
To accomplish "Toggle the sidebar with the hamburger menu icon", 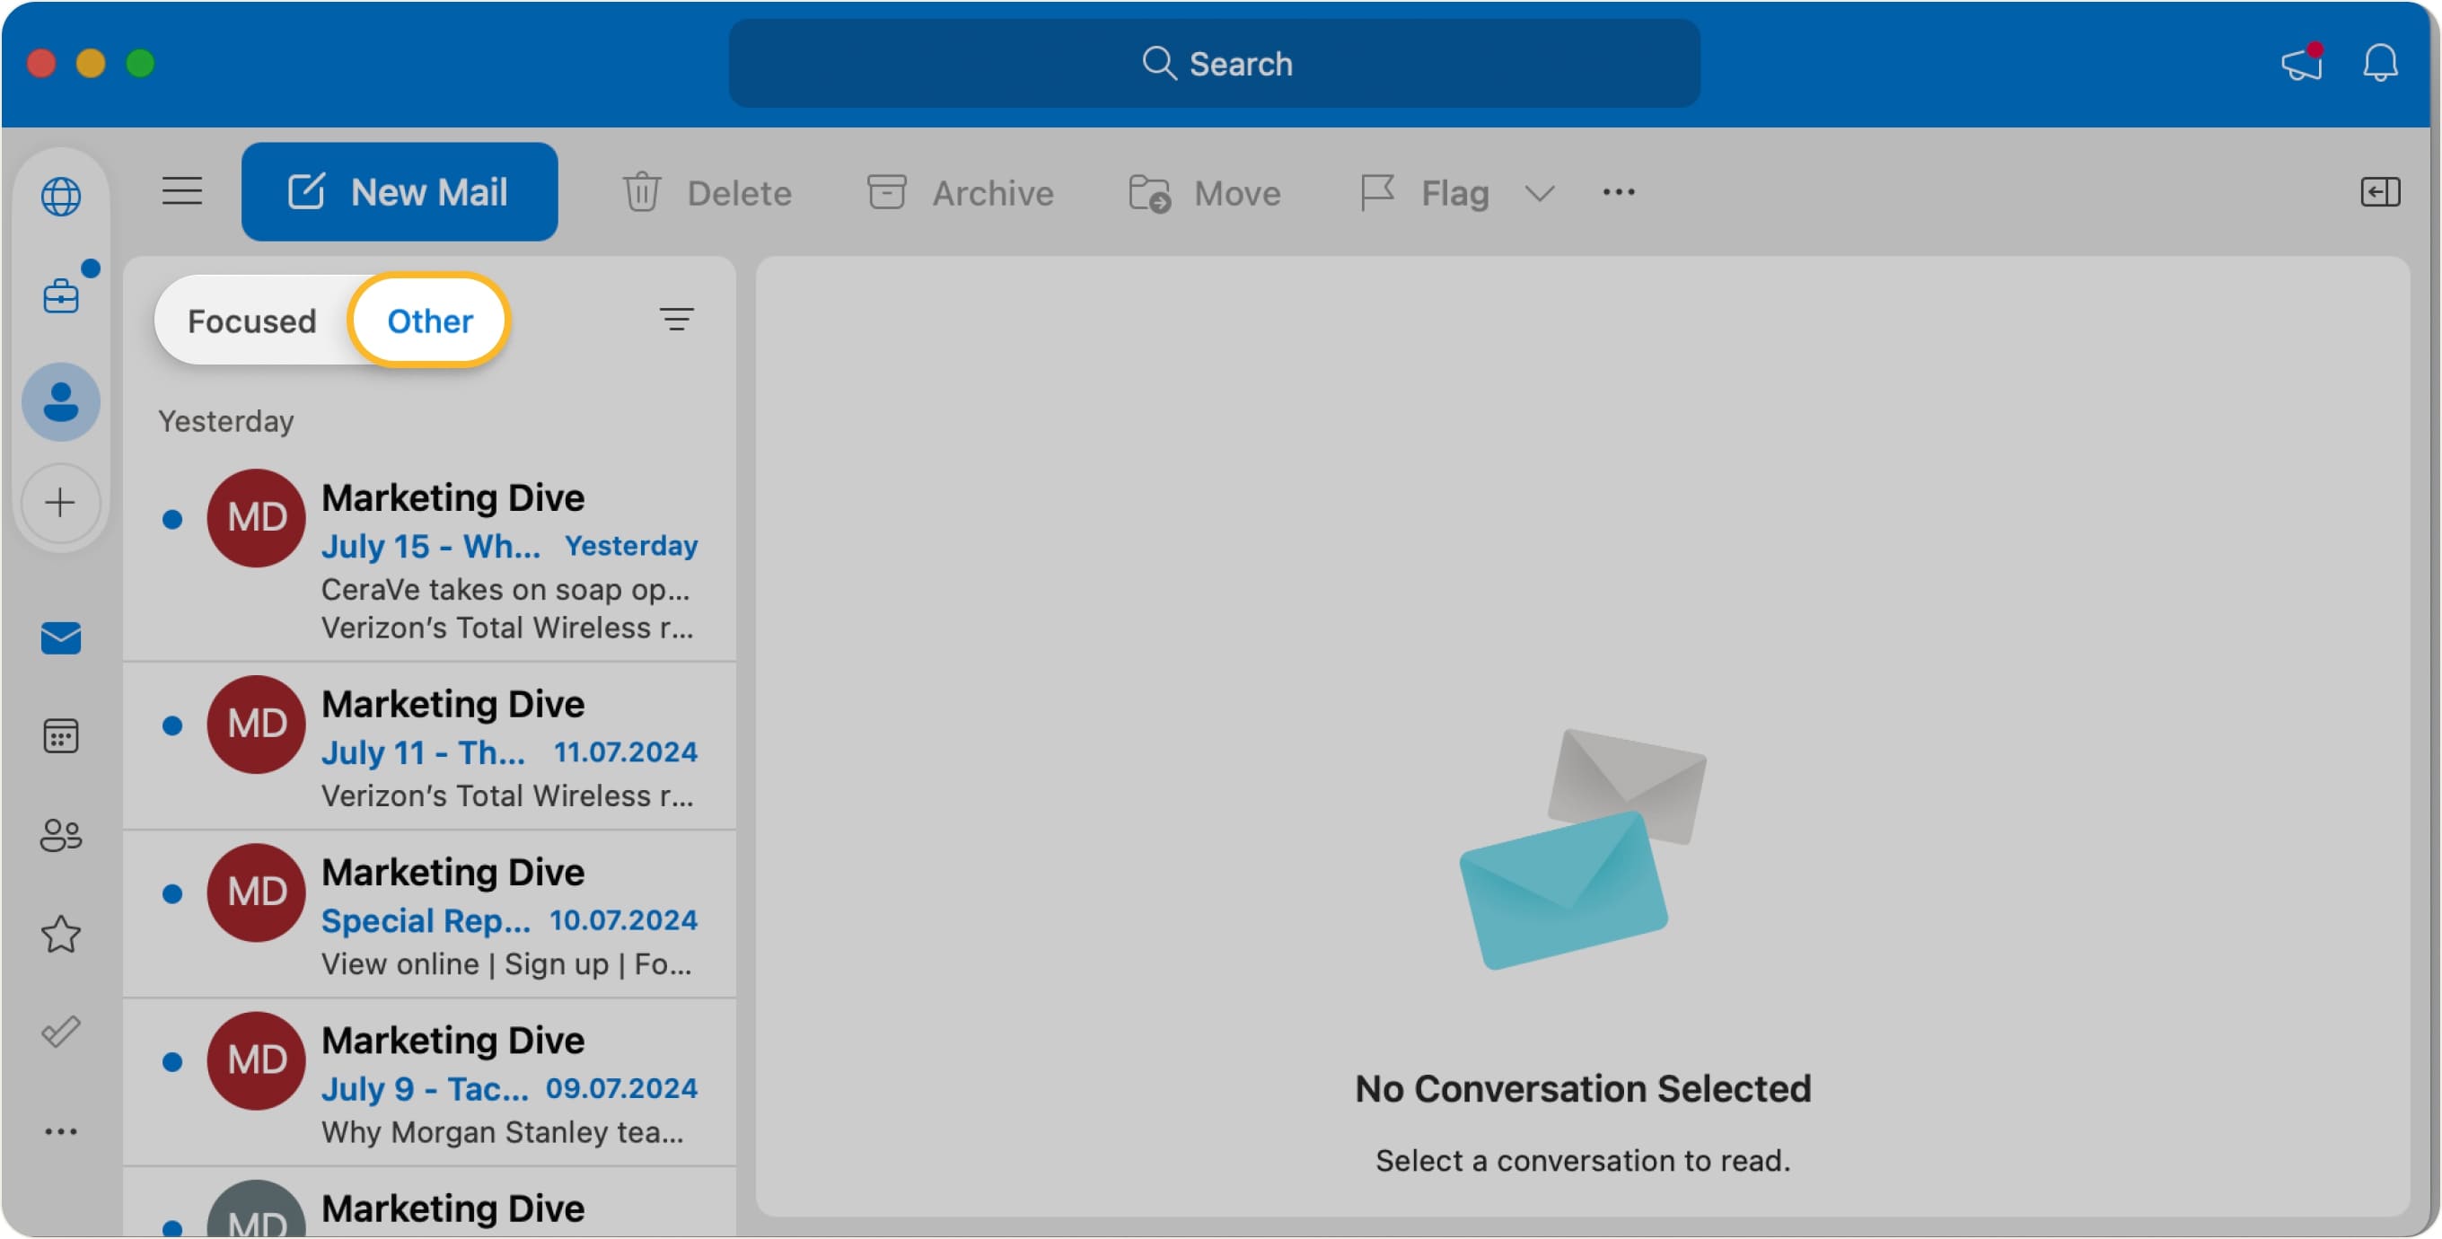I will [x=182, y=190].
